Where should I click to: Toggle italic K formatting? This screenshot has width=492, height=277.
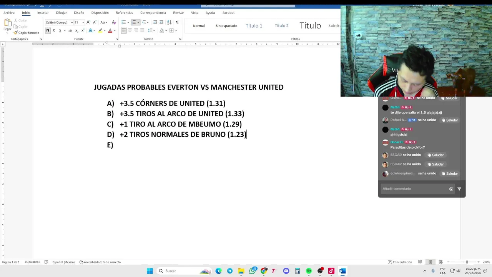pyautogui.click(x=54, y=30)
